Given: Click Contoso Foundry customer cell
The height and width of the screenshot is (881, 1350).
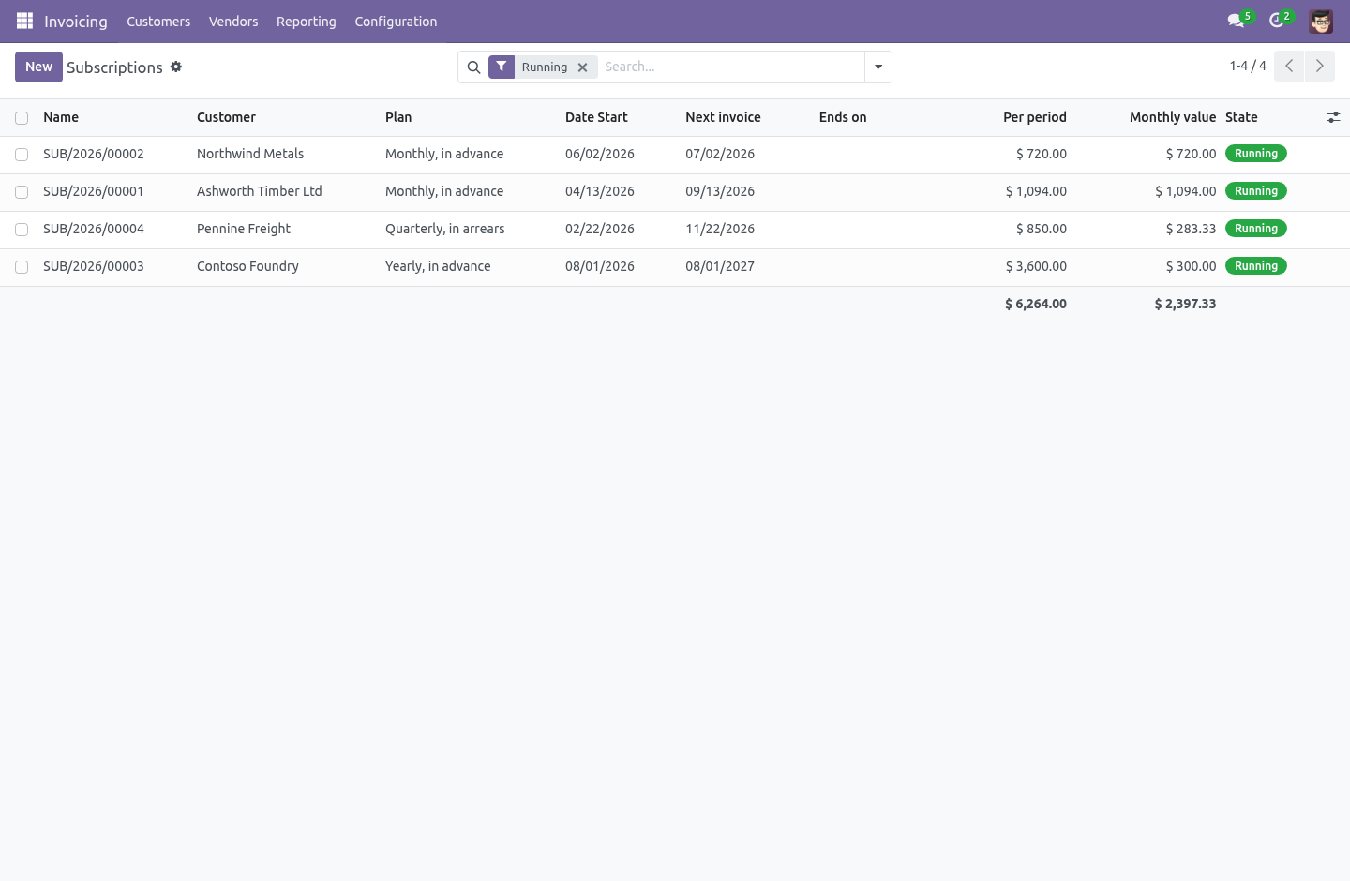Looking at the screenshot, I should [247, 266].
